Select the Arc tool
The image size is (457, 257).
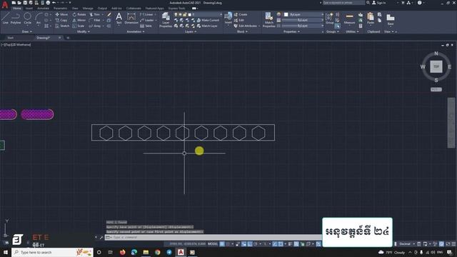[x=39, y=18]
